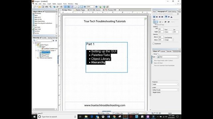Open the Tools menu
This screenshot has width=213, height=119.
coord(65,4)
